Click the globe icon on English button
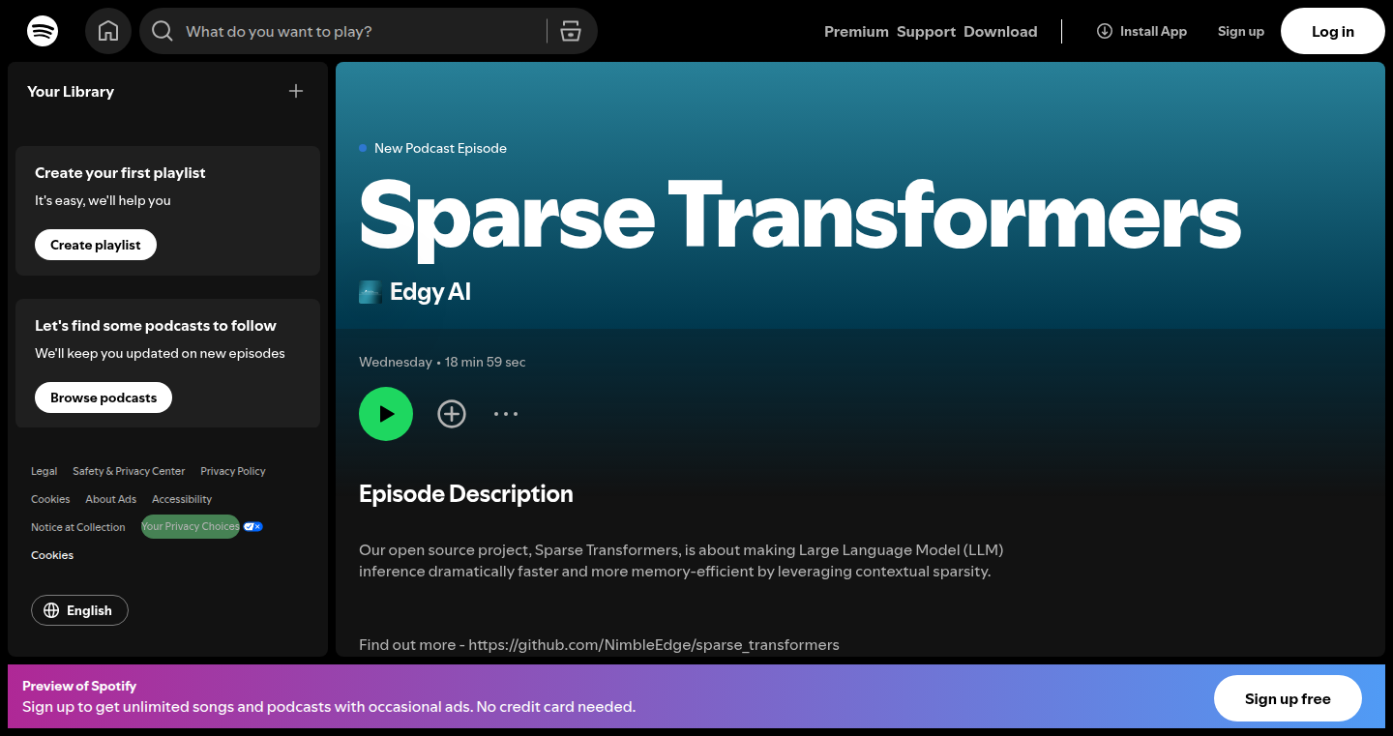Image resolution: width=1393 pixels, height=736 pixels. pos(51,610)
